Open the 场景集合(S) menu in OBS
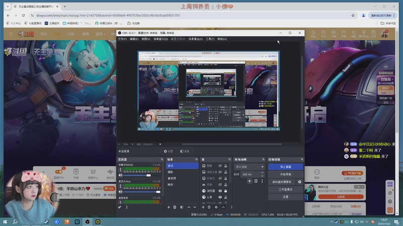This screenshot has width=403, height=226. (195, 39)
